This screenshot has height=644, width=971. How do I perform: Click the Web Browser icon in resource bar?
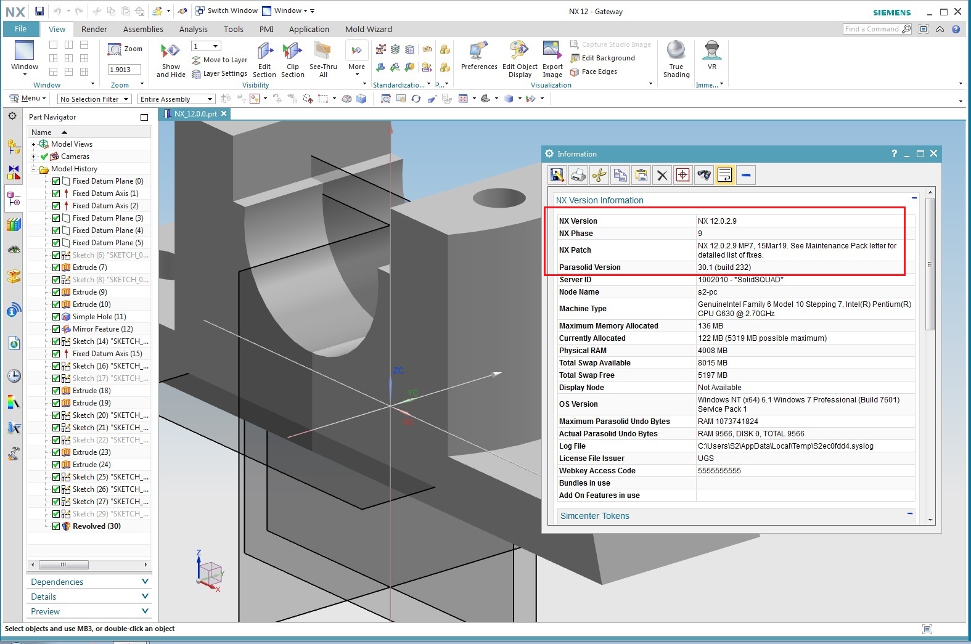tap(14, 343)
